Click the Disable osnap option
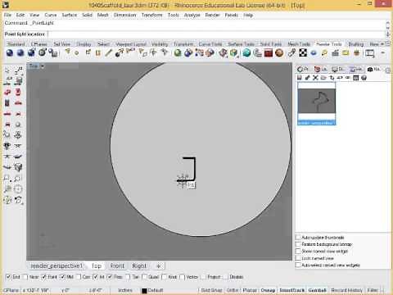393x295 pixels. (236, 277)
